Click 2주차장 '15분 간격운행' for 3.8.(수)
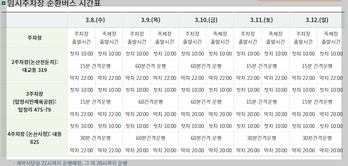Screen dimensions: 348x166 (95, 66)
